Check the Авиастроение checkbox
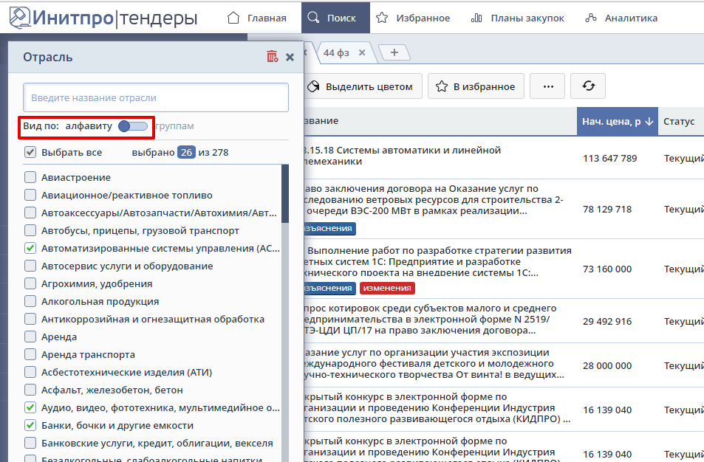Image resolution: width=704 pixels, height=462 pixels. 30,177
